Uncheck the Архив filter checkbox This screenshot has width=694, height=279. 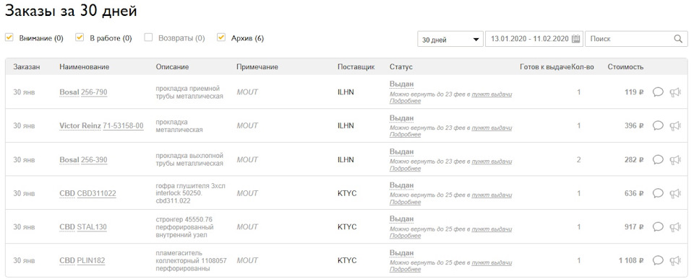pyautogui.click(x=221, y=37)
